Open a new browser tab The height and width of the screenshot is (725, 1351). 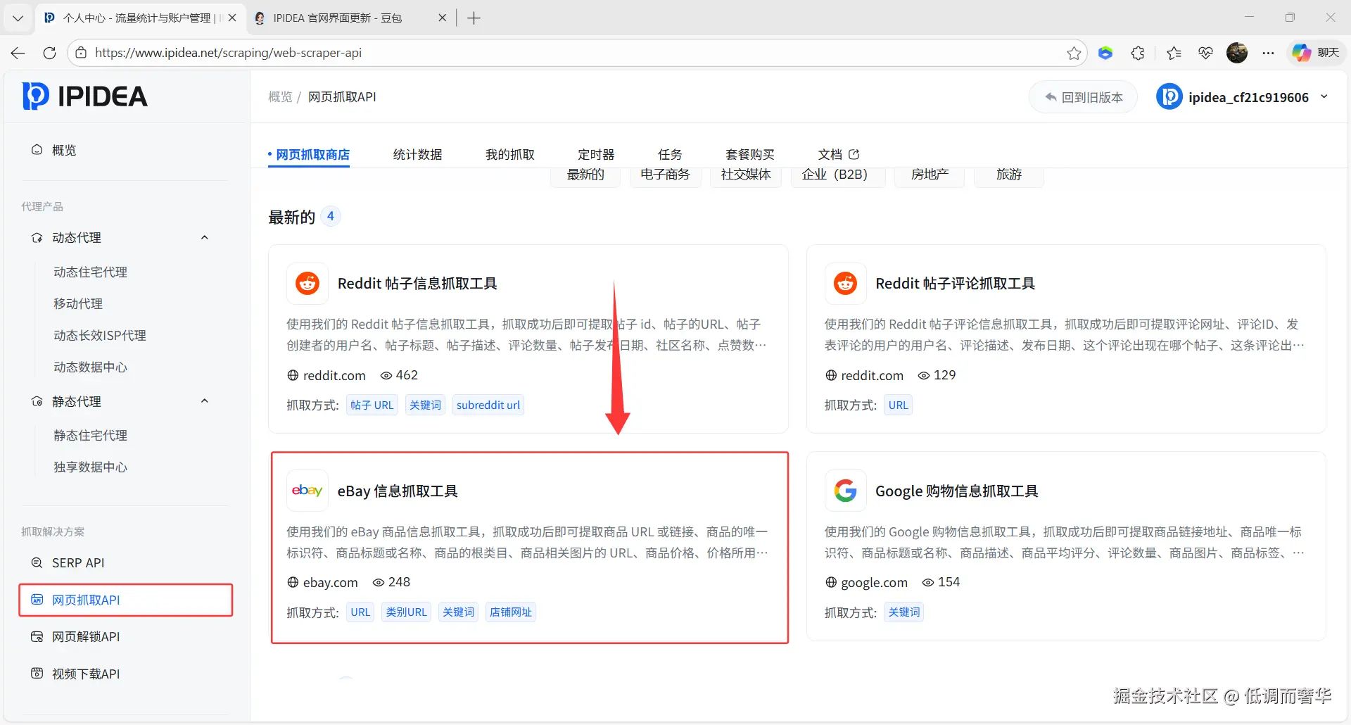pyautogui.click(x=474, y=18)
